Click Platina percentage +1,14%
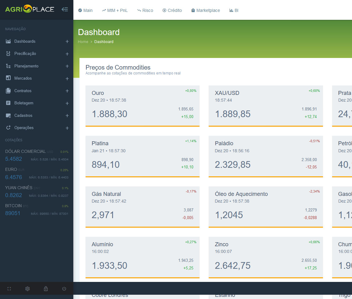The height and width of the screenshot is (299, 352). click(191, 141)
